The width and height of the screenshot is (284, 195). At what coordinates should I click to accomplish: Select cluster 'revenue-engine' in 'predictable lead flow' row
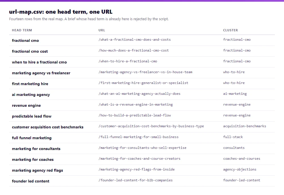click(x=237, y=115)
